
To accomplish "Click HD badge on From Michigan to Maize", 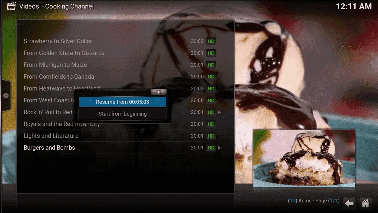I will [x=211, y=65].
